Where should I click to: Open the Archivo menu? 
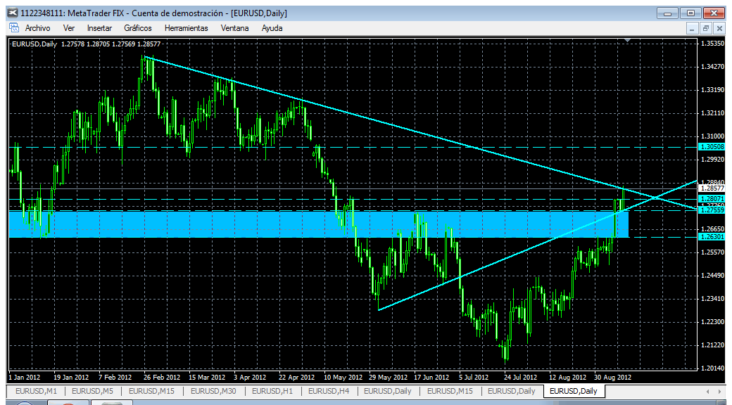[37, 28]
